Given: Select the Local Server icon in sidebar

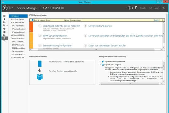Looking at the screenshot, I should click(4, 19).
